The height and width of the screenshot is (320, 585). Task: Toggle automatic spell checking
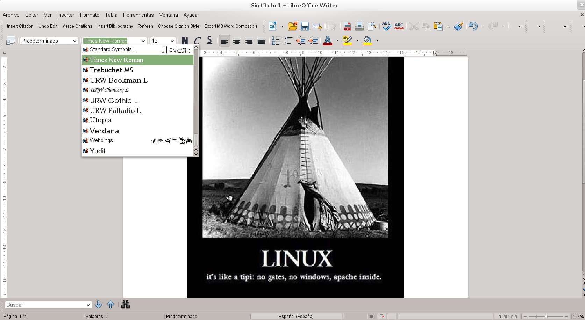[x=399, y=26]
